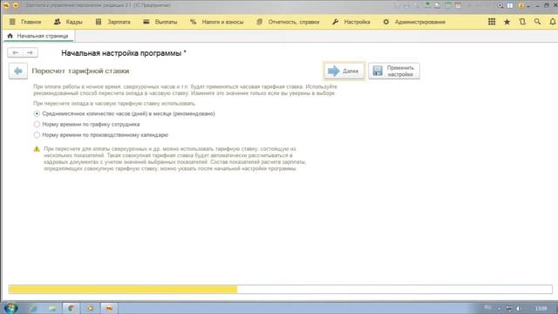Click Применить настройки button
The width and height of the screenshot is (558, 314).
[394, 71]
